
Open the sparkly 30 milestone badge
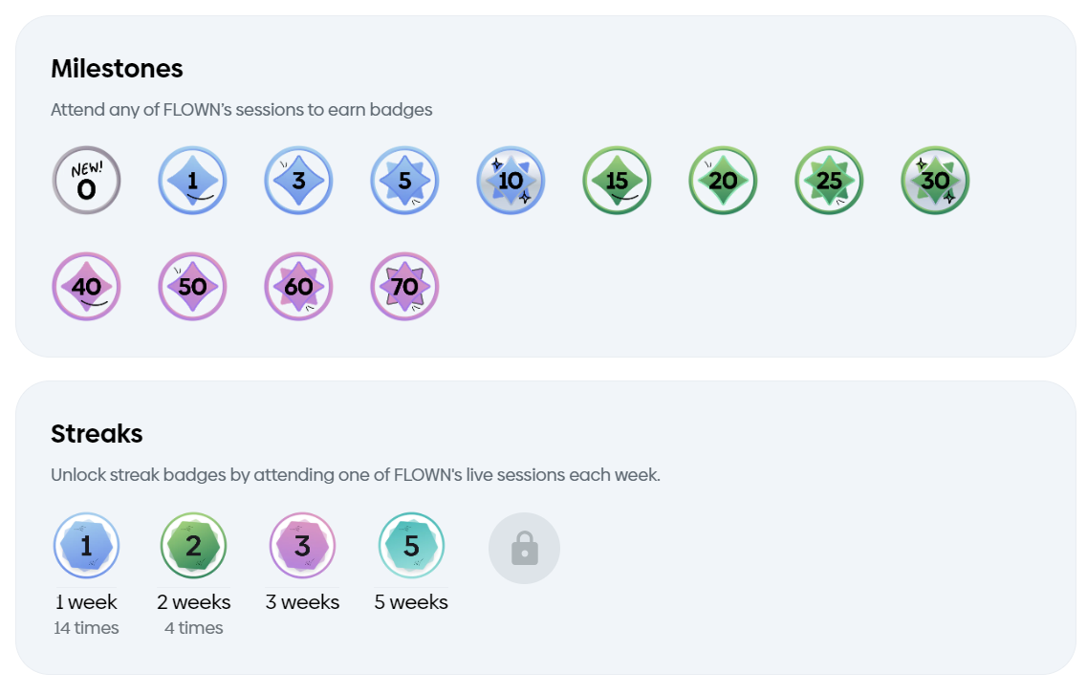pyautogui.click(x=935, y=180)
